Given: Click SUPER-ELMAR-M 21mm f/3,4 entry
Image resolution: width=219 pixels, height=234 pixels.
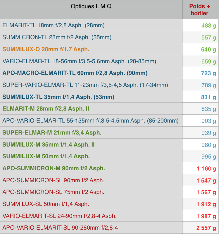Looking at the screenshot, I should point(52,133).
